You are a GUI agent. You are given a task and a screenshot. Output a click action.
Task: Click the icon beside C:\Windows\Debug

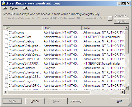pyautogui.click(x=6, y=41)
